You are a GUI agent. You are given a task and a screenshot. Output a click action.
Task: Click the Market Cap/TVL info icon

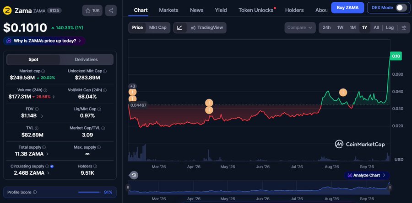click(103, 128)
